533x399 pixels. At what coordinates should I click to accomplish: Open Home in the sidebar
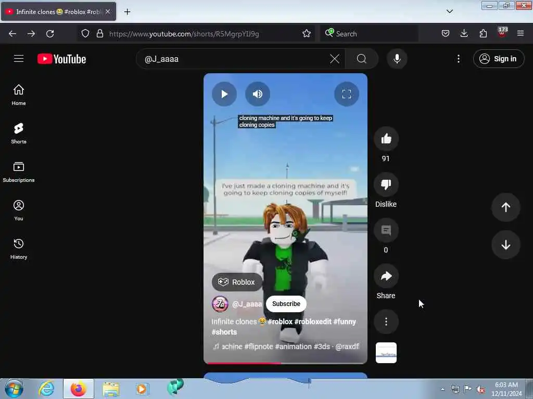click(x=19, y=95)
